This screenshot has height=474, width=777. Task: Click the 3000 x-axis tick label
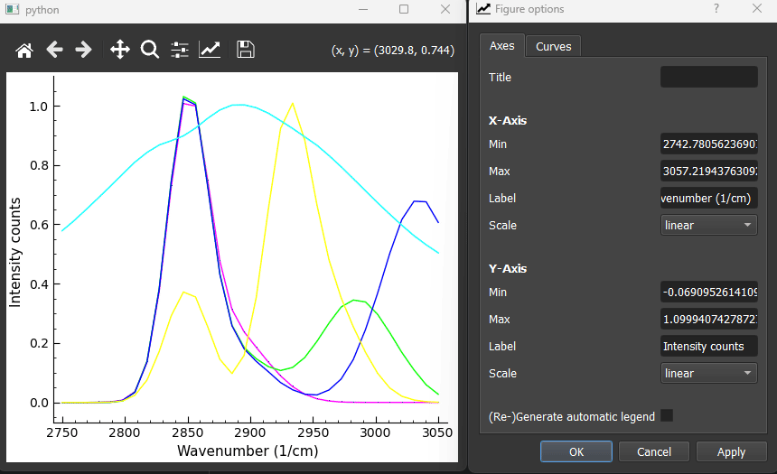point(375,432)
